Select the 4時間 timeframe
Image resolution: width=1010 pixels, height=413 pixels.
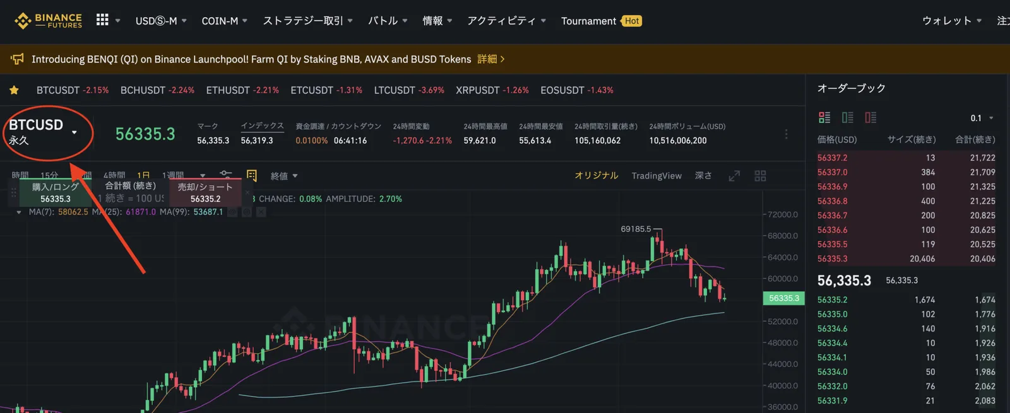coord(114,175)
